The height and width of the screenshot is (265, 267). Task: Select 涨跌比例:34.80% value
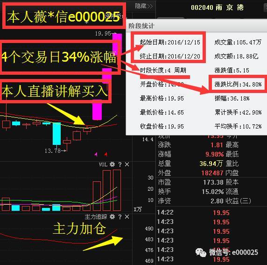click(x=238, y=84)
